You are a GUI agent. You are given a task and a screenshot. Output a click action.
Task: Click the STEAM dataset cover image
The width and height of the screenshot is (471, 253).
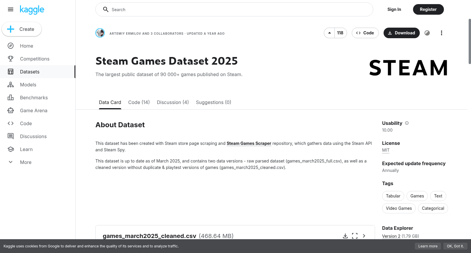coord(408,68)
